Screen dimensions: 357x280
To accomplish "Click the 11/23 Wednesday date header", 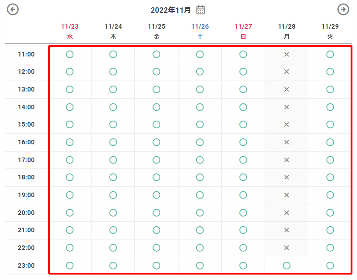I will [70, 31].
